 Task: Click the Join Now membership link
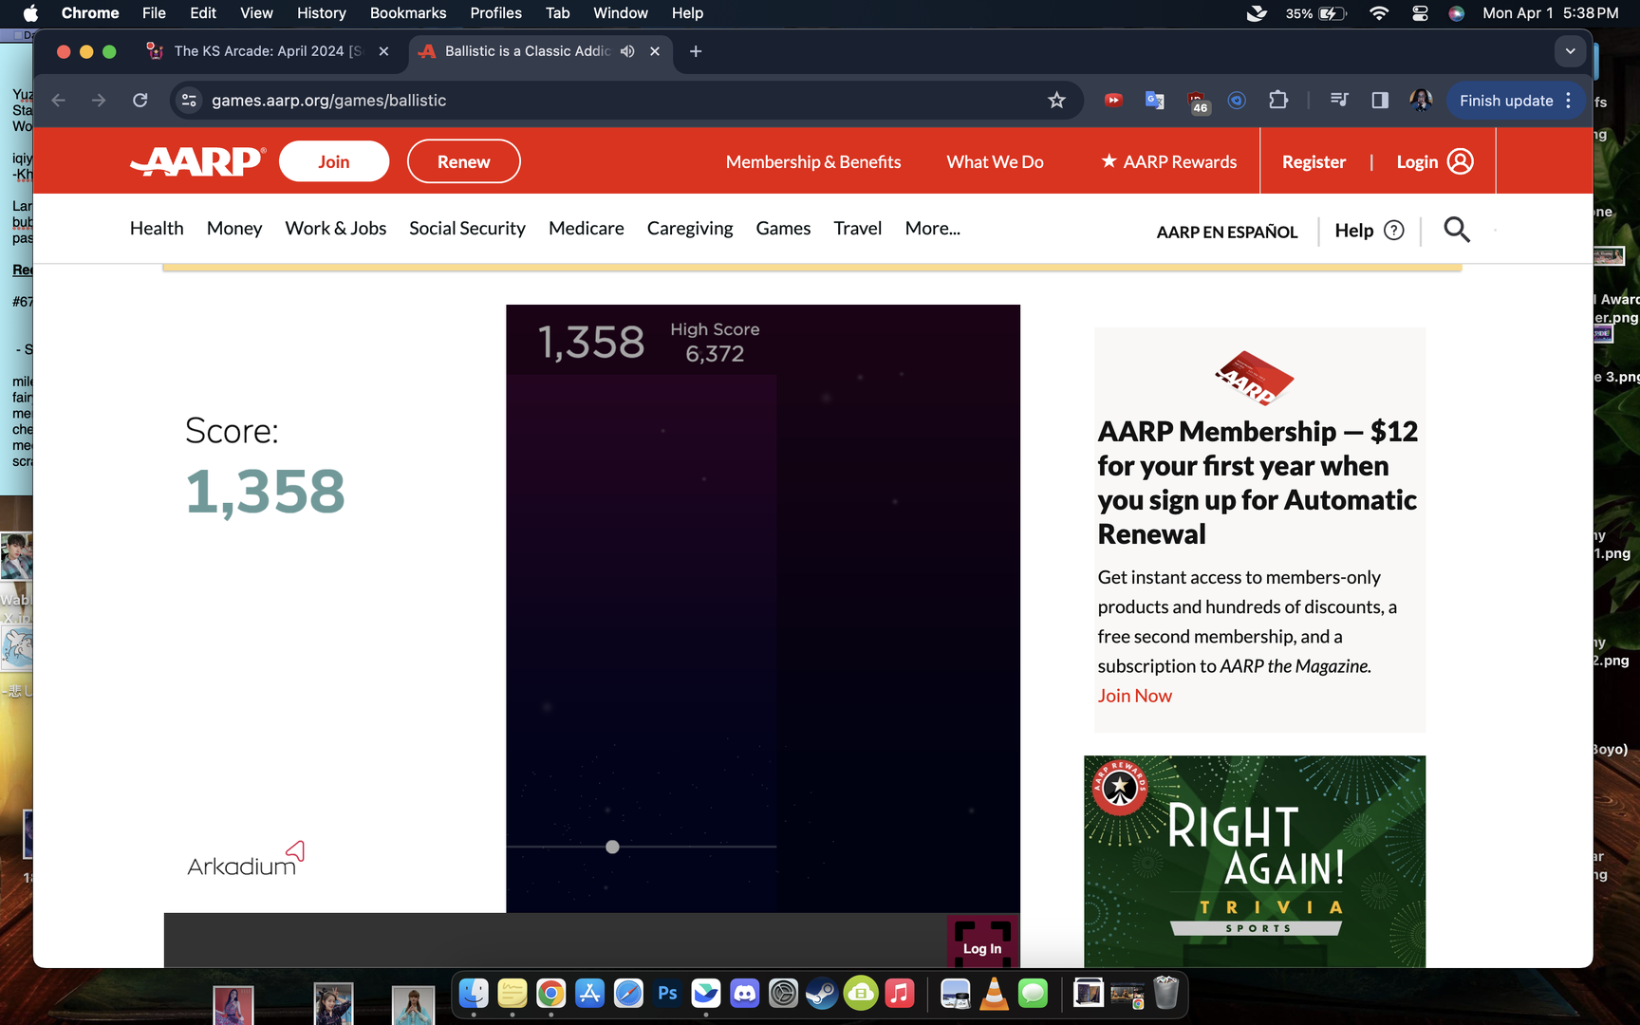click(x=1134, y=696)
